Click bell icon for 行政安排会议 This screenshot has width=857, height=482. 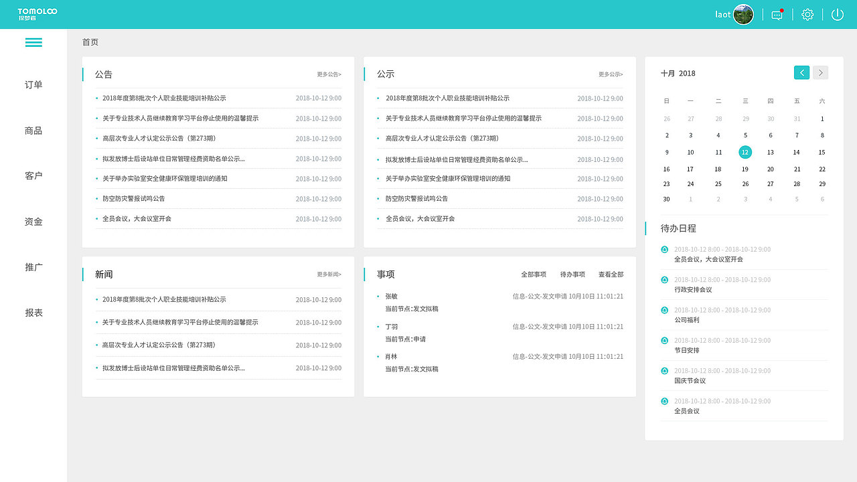[664, 280]
